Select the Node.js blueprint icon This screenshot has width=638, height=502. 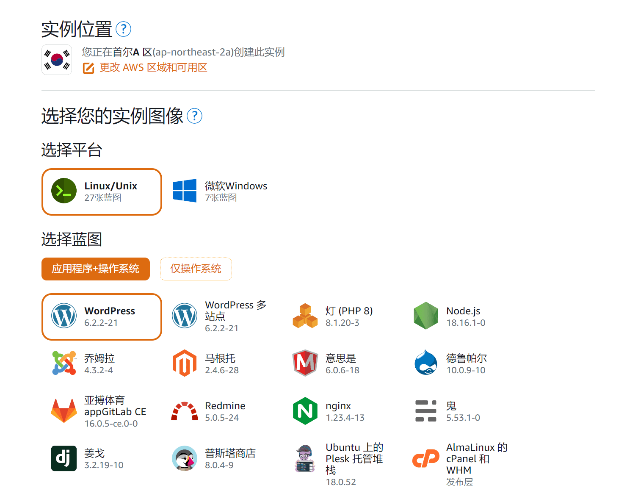point(426,316)
